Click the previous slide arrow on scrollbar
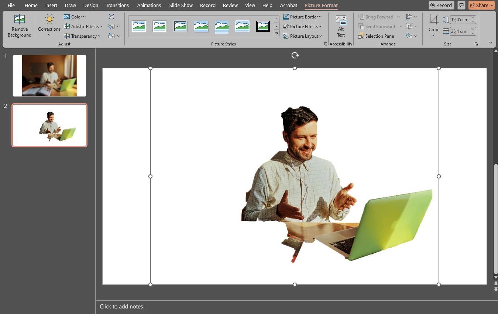The width and height of the screenshot is (498, 314). coord(496,283)
